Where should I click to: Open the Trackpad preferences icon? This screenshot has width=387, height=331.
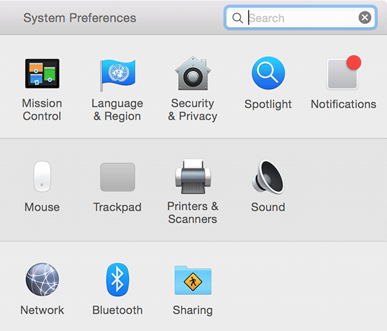[117, 177]
